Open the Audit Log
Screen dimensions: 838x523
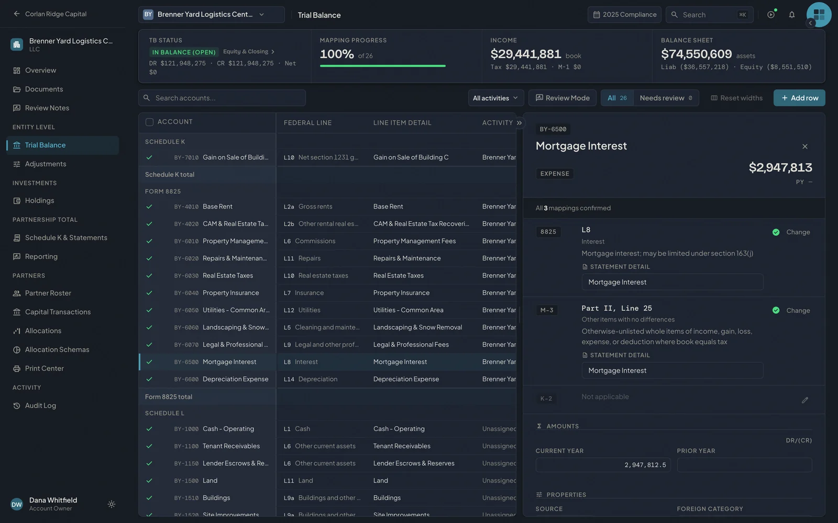63,405
